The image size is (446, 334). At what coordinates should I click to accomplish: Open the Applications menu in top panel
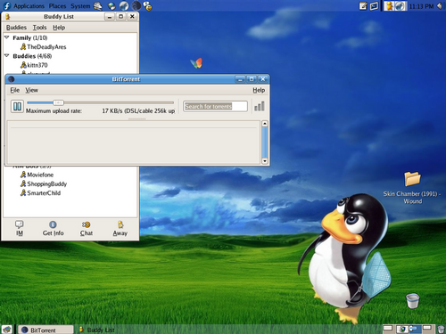pyautogui.click(x=29, y=6)
